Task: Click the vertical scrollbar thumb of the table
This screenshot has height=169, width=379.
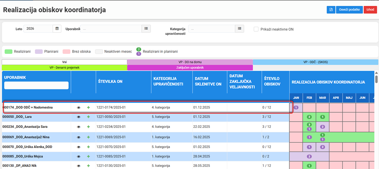Action: pos(376,79)
